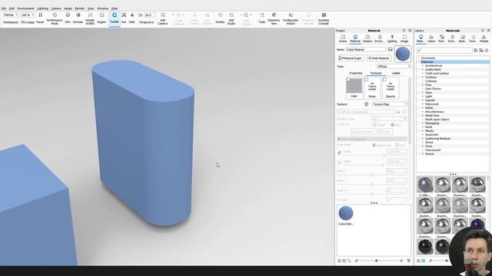Select the Downloads library folder
Viewport: 492px width, 276px height.
coord(427,58)
